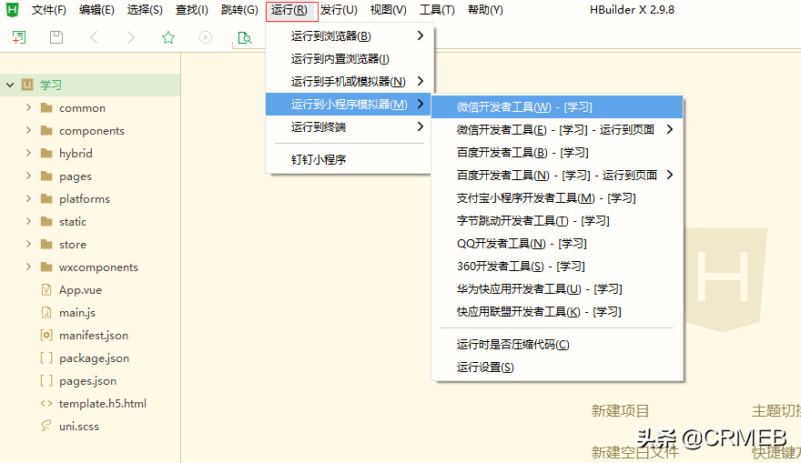This screenshot has width=801, height=463.
Task: Click the template.h5.html file icon
Action: click(x=46, y=403)
